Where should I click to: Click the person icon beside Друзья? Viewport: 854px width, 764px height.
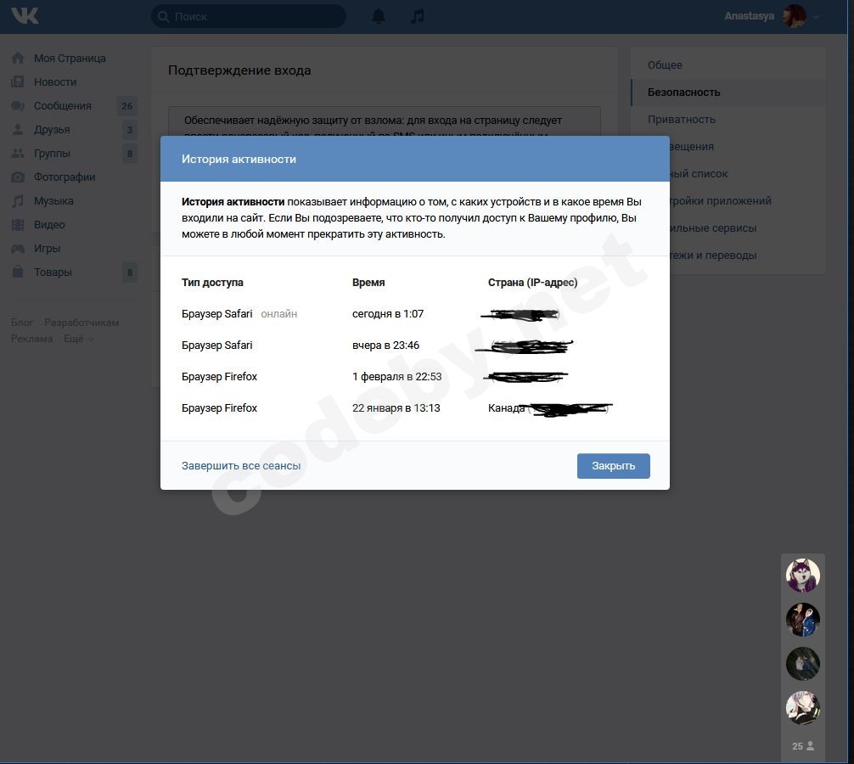click(18, 130)
